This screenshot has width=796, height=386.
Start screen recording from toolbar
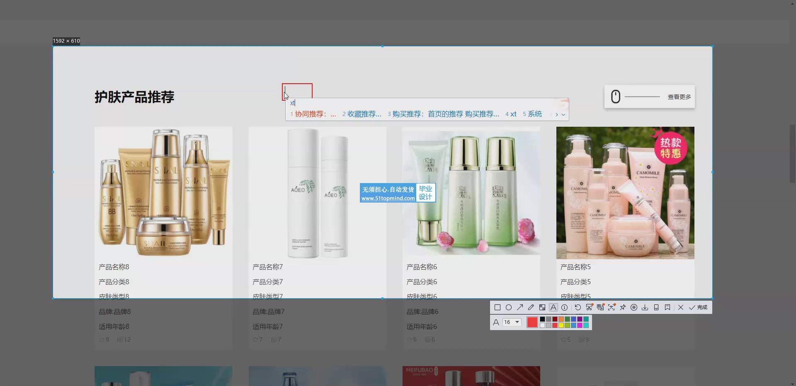(634, 307)
